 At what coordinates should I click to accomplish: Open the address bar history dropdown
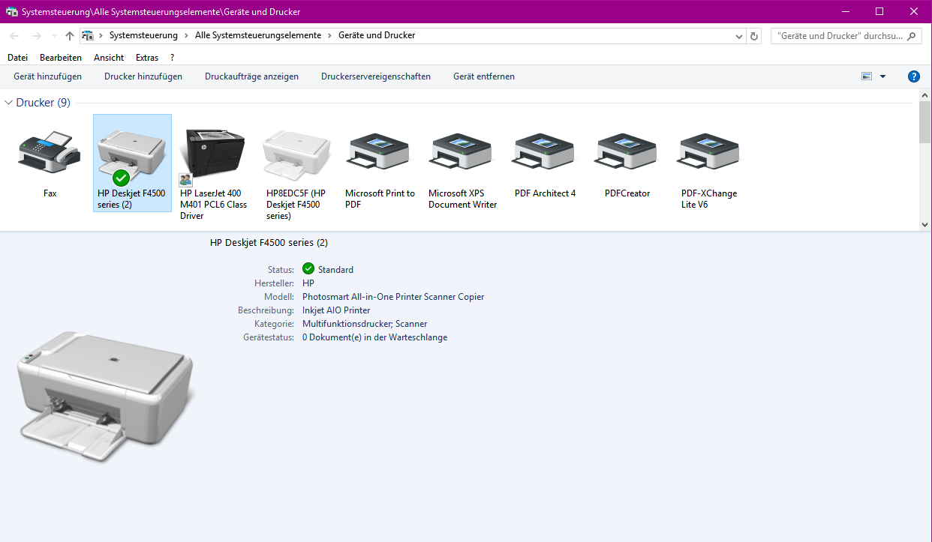[x=739, y=35]
